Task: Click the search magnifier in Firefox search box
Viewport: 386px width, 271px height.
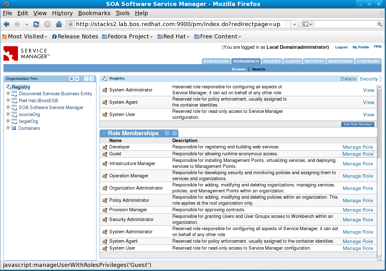Action: [380, 24]
